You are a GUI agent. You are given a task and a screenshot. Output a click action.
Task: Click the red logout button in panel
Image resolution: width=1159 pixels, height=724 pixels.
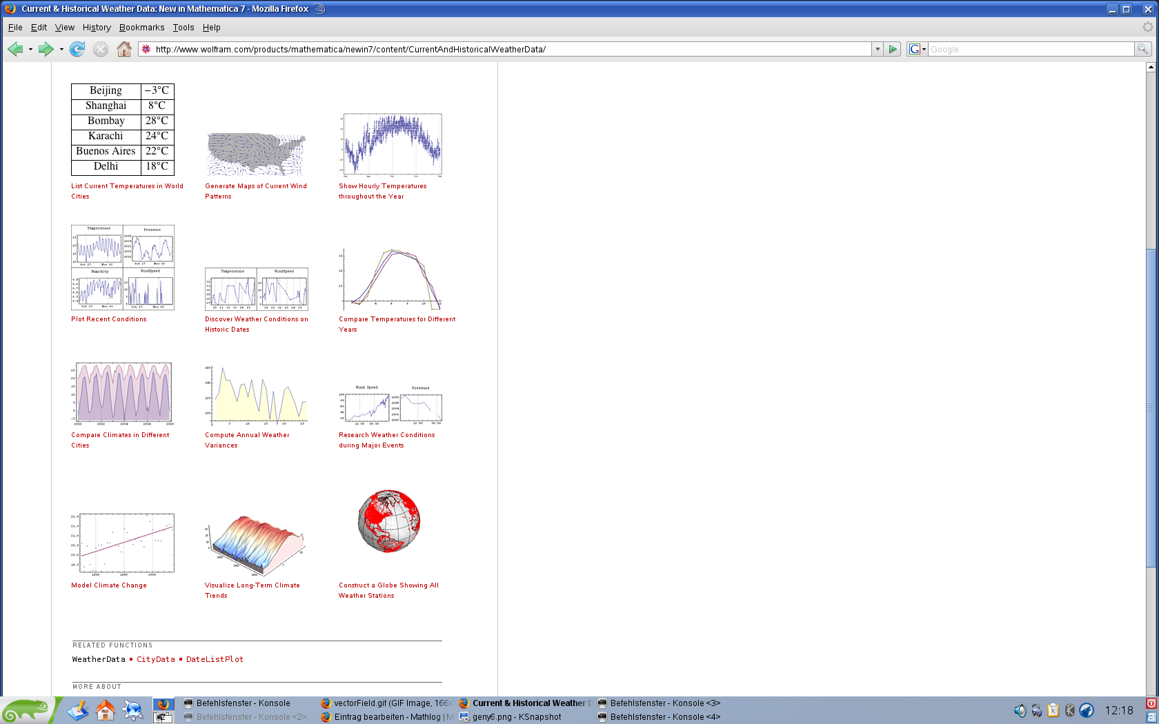coord(1151,703)
